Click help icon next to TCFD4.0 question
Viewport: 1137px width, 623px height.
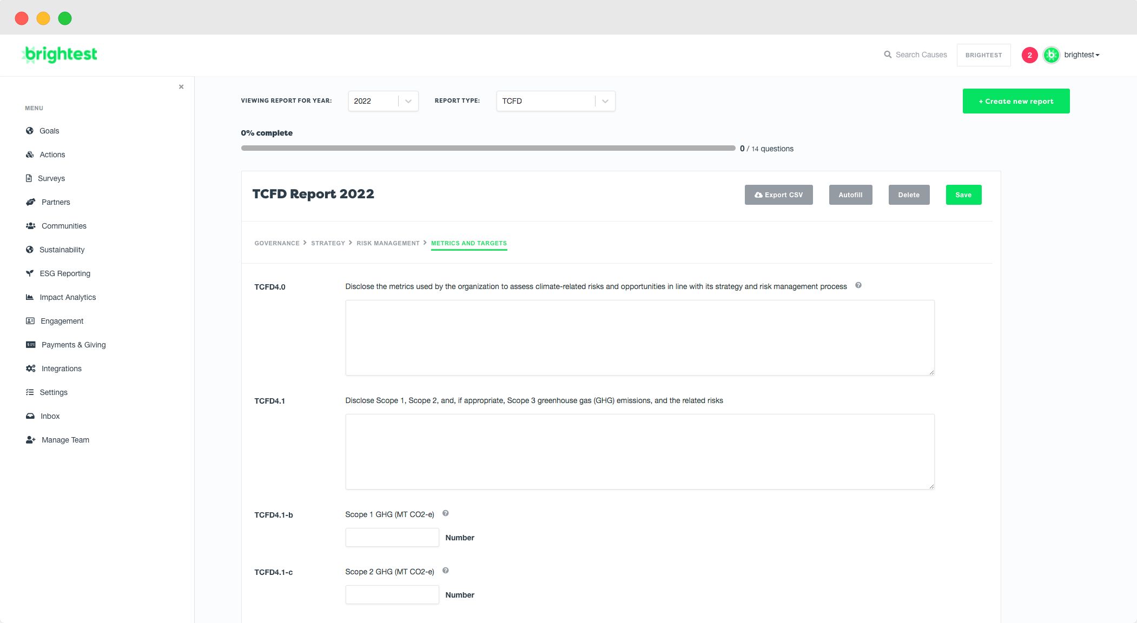(x=858, y=285)
